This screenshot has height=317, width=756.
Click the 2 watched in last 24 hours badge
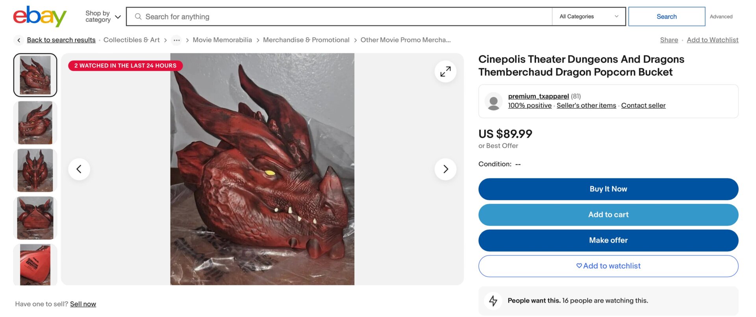click(x=125, y=65)
